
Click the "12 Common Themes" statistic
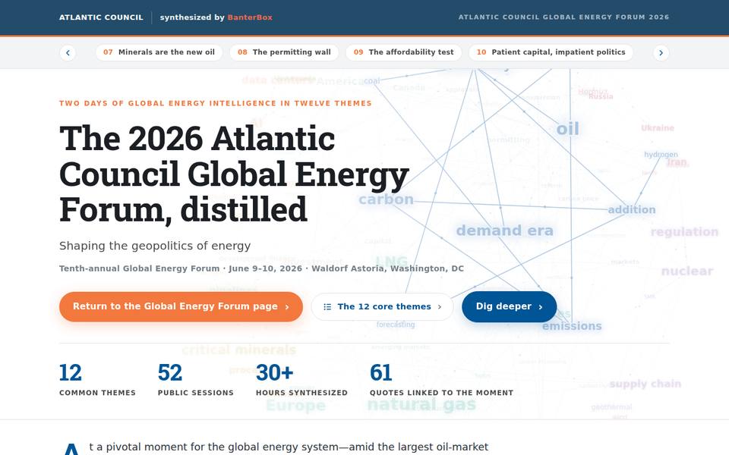pyautogui.click(x=97, y=380)
